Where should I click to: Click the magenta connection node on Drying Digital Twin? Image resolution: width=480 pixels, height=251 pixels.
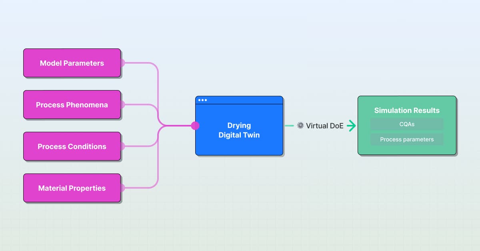(195, 126)
